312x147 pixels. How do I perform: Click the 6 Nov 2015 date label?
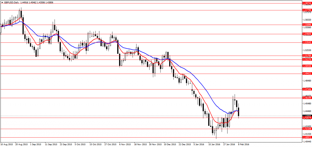(125, 145)
